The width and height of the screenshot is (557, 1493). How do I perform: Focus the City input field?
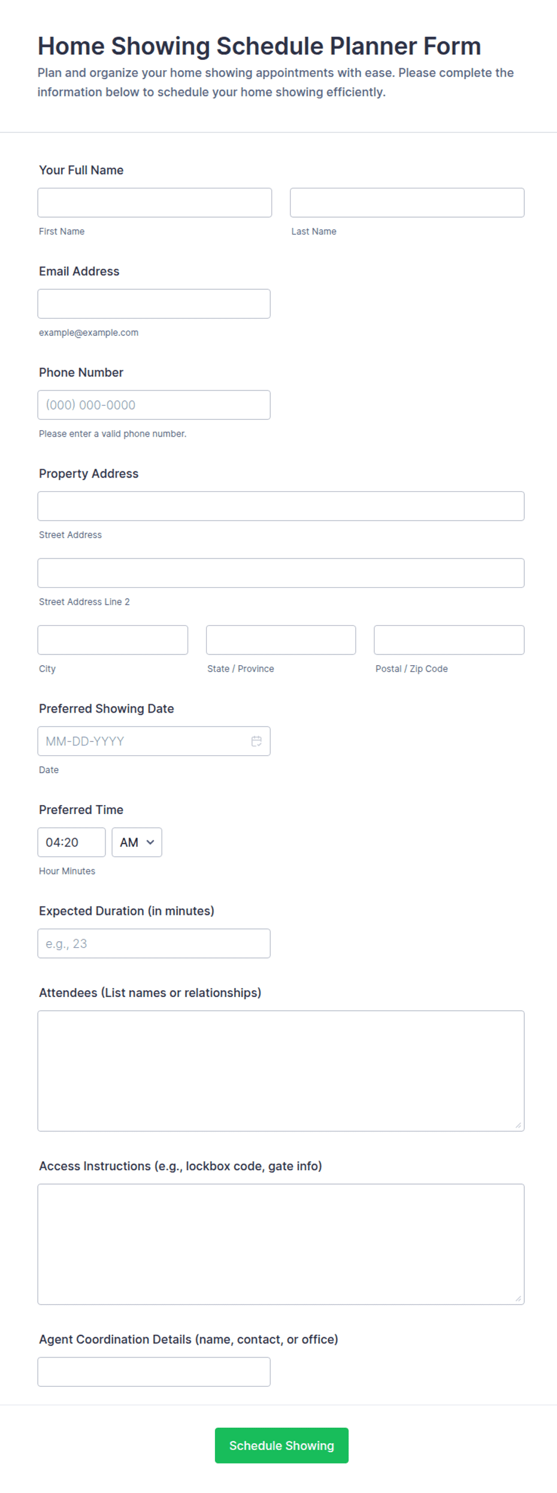click(113, 640)
